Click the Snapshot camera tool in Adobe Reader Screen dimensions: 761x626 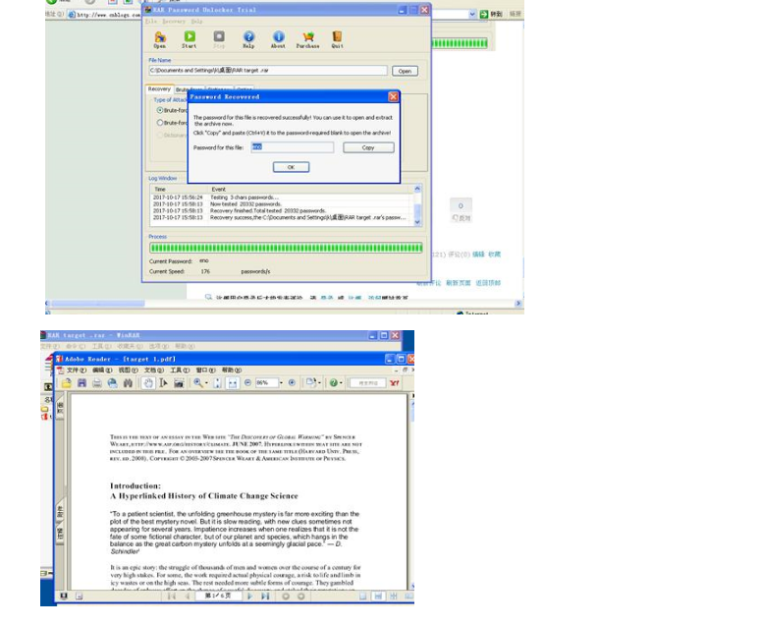point(179,382)
